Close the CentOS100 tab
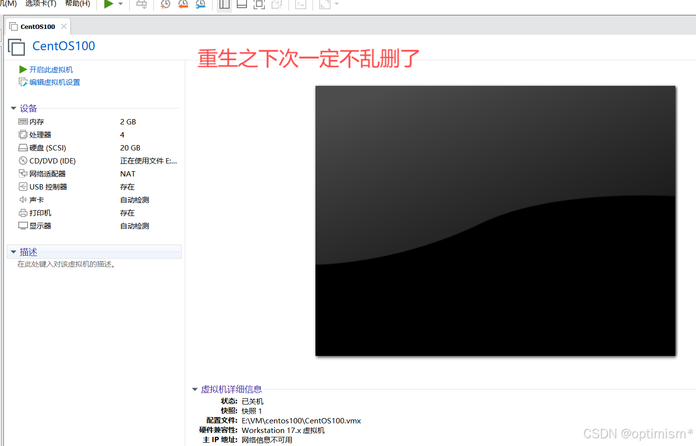The image size is (696, 446). coord(64,27)
